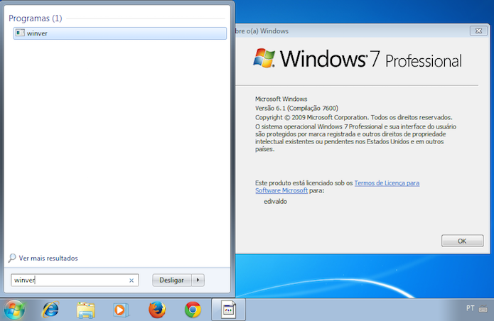Clear the search box with the X

tap(131, 281)
